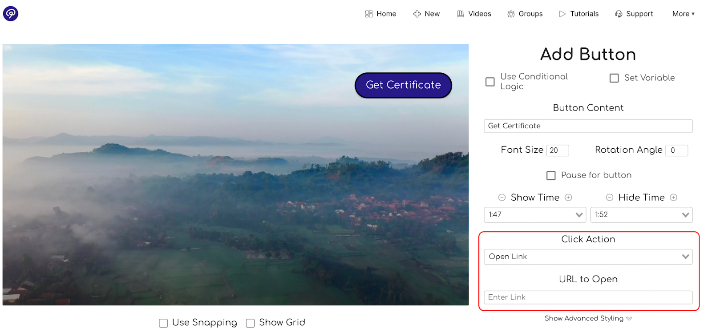712x336 pixels.
Task: Click the Videos book icon
Action: point(461,14)
